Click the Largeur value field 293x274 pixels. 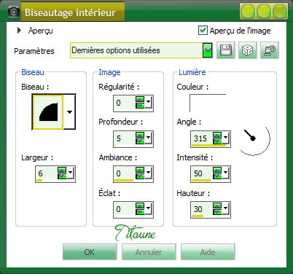47,174
